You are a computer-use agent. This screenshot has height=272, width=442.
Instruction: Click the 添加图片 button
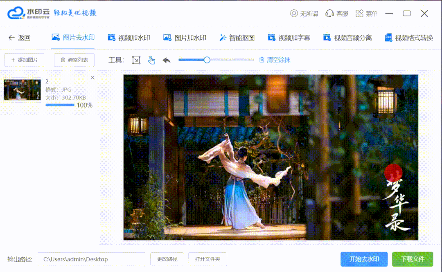[x=24, y=60]
